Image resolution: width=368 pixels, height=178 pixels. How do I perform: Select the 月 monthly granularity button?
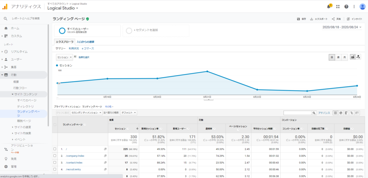click(344, 57)
